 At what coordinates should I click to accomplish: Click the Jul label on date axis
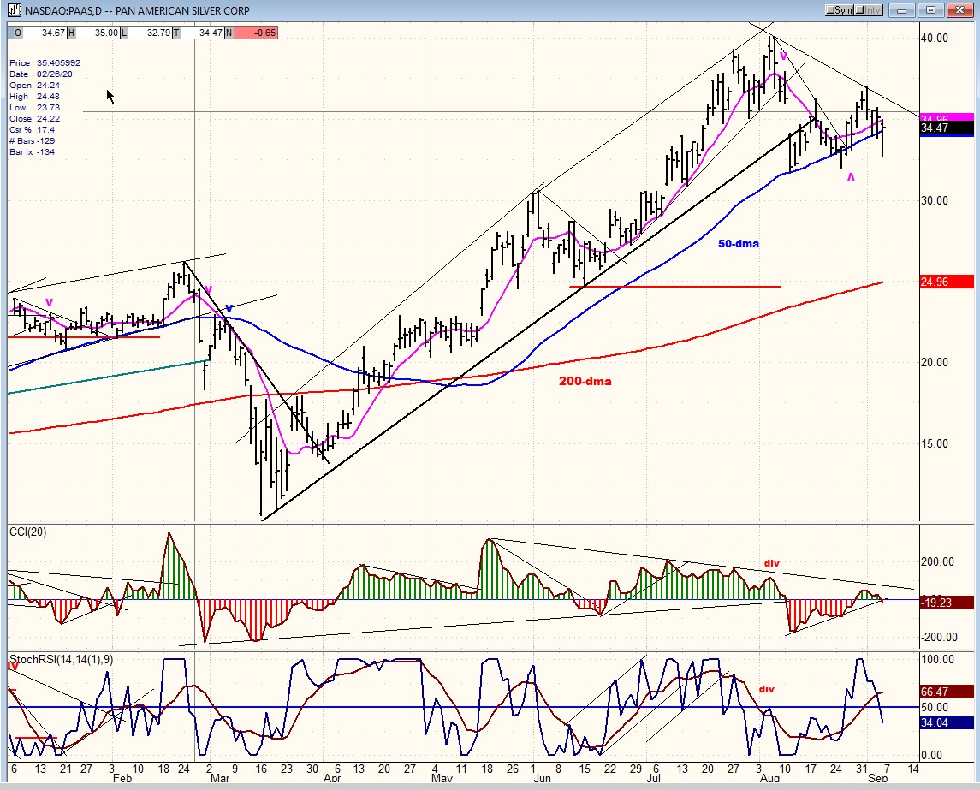coord(653,779)
